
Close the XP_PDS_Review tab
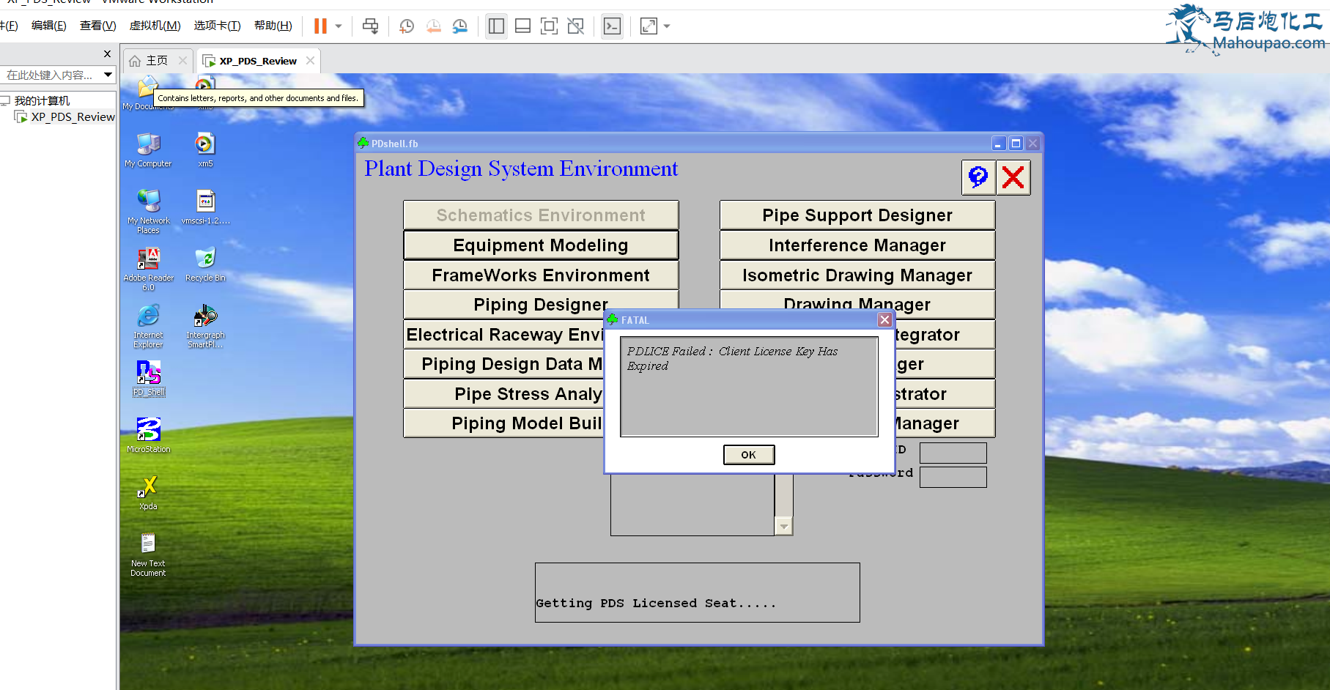tap(310, 61)
